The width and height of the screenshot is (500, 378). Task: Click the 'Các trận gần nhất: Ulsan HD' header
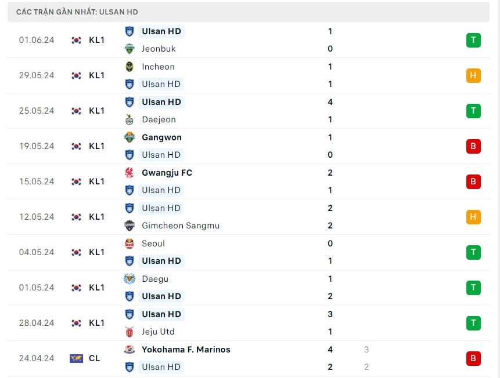[77, 12]
